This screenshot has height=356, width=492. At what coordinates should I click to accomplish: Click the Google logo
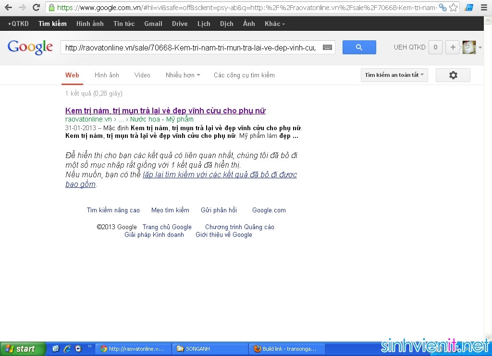[30, 48]
